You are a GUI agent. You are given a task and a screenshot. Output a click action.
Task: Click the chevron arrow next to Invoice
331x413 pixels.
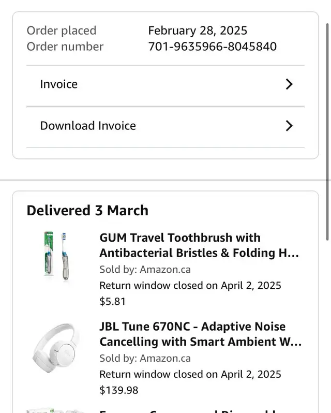coord(289,84)
